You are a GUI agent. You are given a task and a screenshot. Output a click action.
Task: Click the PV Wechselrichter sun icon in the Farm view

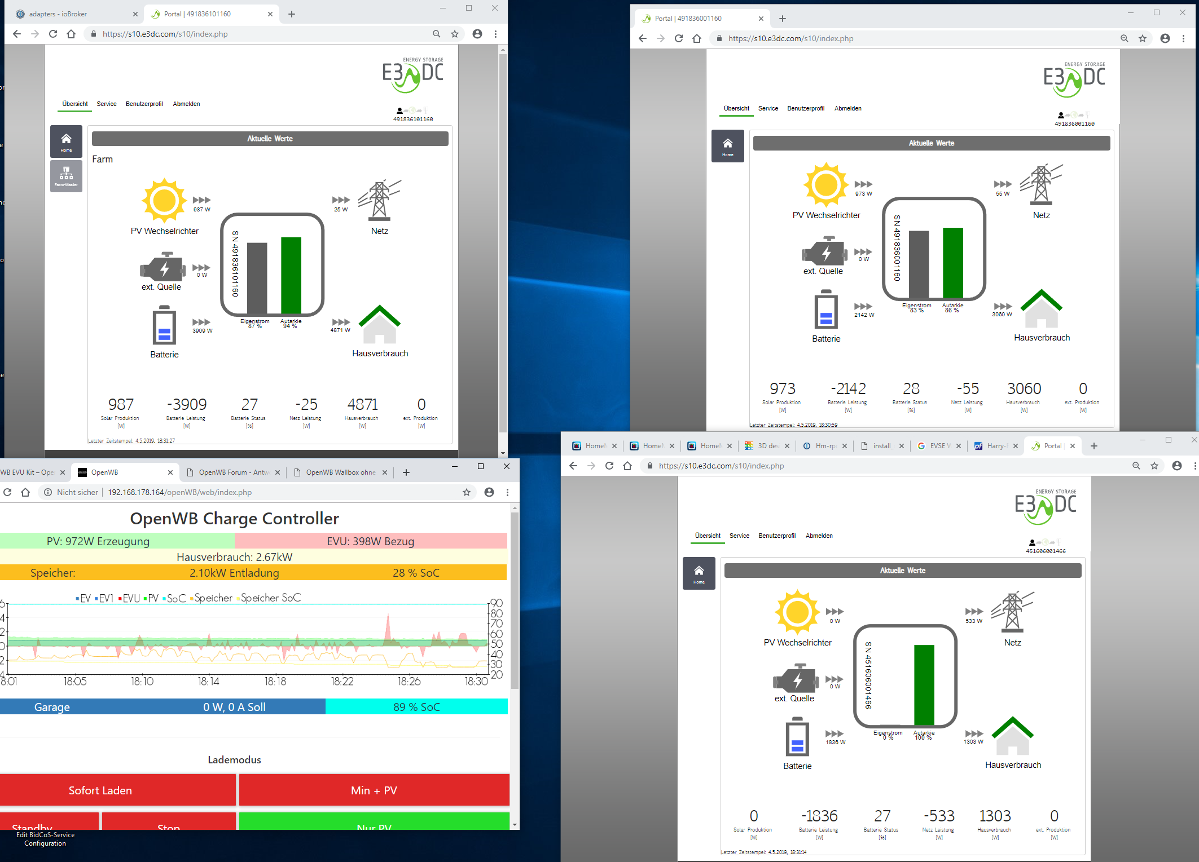click(x=164, y=200)
